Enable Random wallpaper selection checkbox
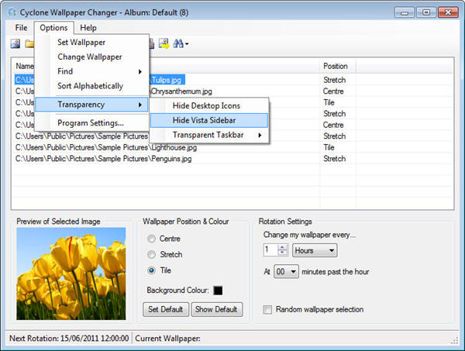This screenshot has height=351, width=465. click(268, 309)
